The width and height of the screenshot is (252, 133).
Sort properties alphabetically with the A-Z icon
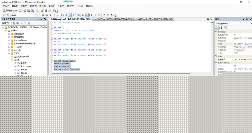coord(221,28)
